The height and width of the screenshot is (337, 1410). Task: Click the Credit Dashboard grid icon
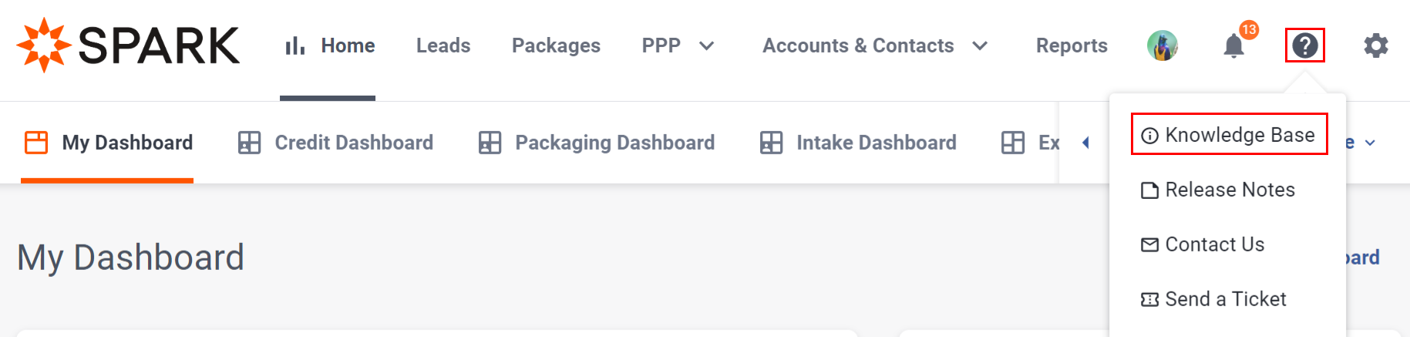click(249, 143)
